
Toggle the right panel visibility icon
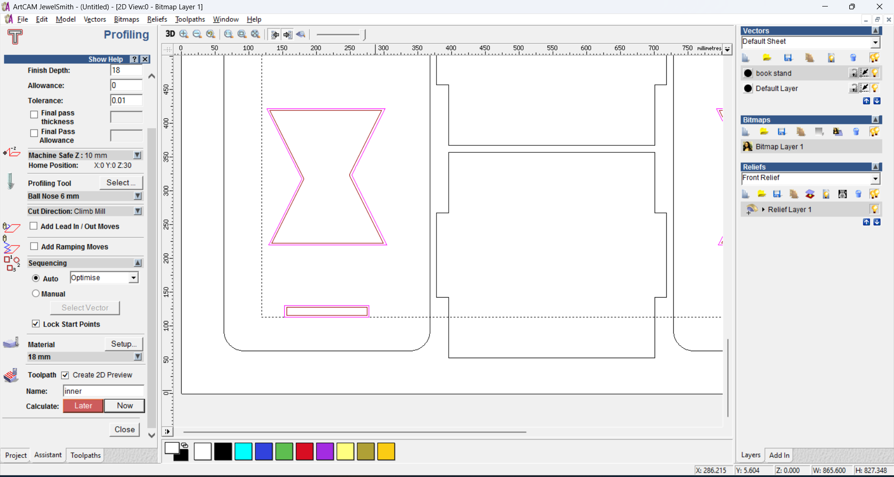pyautogui.click(x=287, y=34)
